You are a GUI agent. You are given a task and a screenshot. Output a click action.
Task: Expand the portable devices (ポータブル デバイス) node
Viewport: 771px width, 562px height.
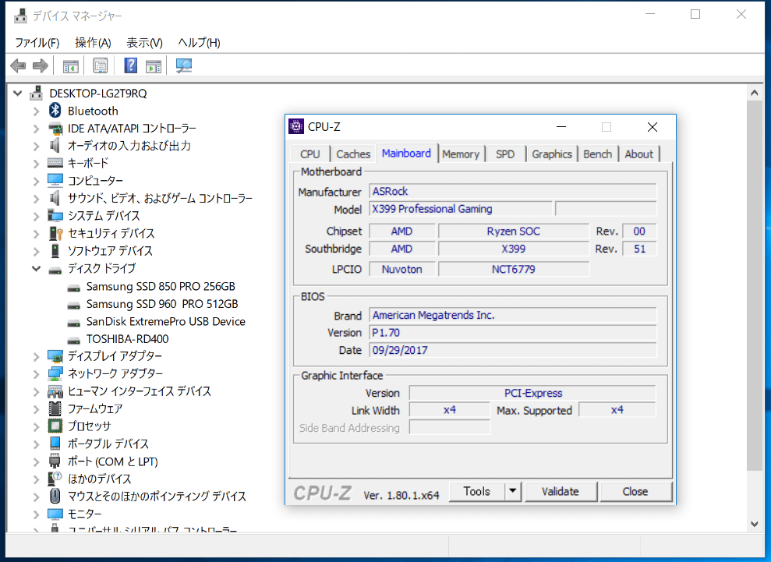pyautogui.click(x=36, y=444)
